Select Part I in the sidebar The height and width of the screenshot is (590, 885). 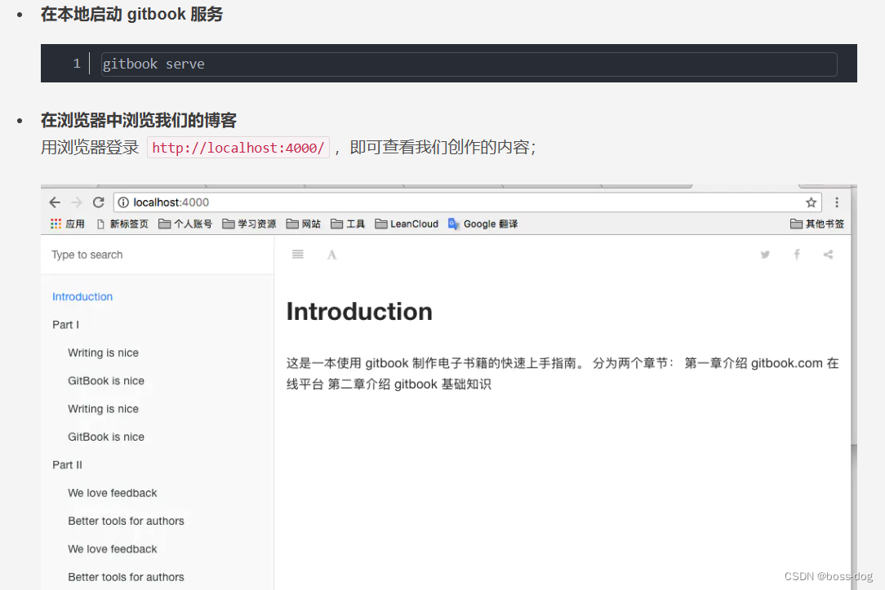(x=65, y=325)
